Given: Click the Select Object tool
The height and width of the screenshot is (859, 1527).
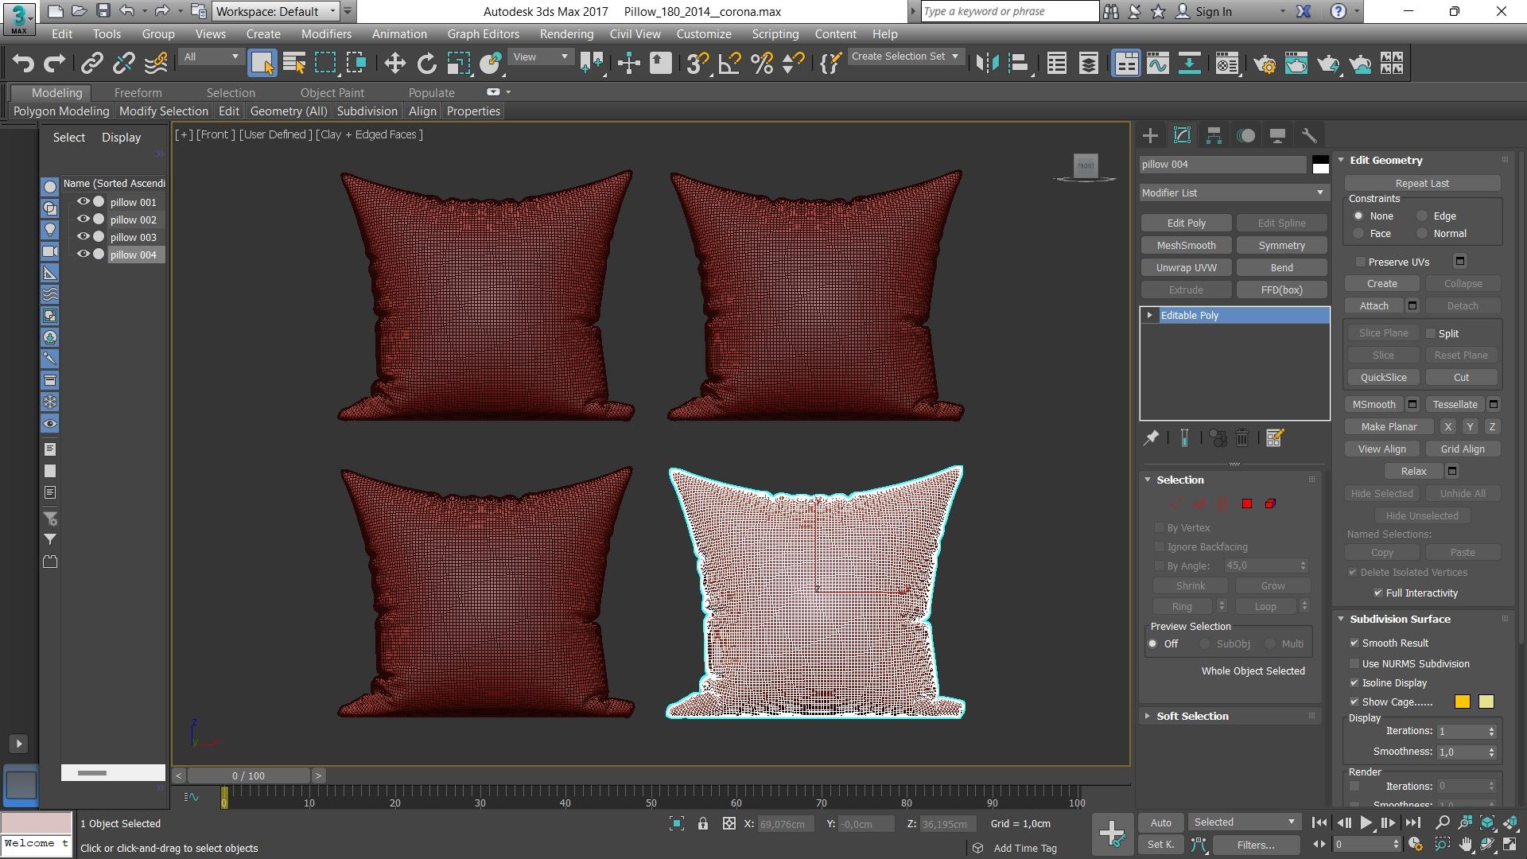Looking at the screenshot, I should pos(262,64).
